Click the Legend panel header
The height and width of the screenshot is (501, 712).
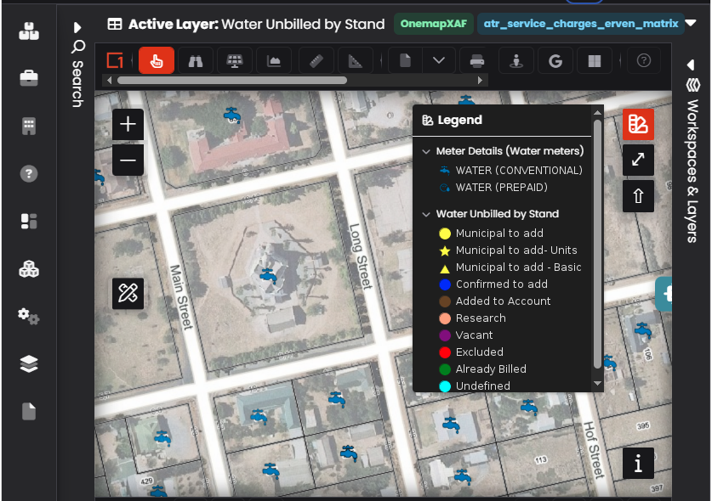pos(502,120)
